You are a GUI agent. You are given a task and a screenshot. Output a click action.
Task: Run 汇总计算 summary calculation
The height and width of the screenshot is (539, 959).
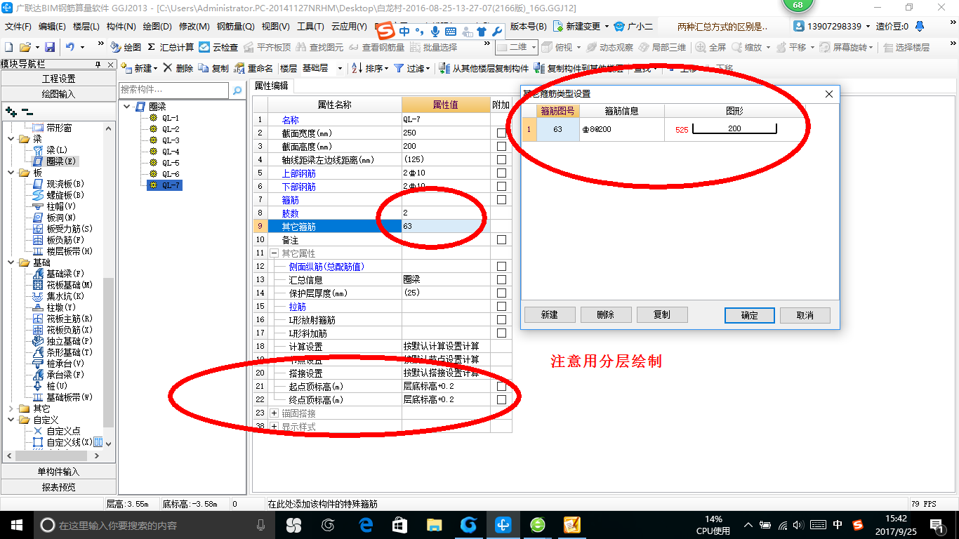tap(171, 47)
